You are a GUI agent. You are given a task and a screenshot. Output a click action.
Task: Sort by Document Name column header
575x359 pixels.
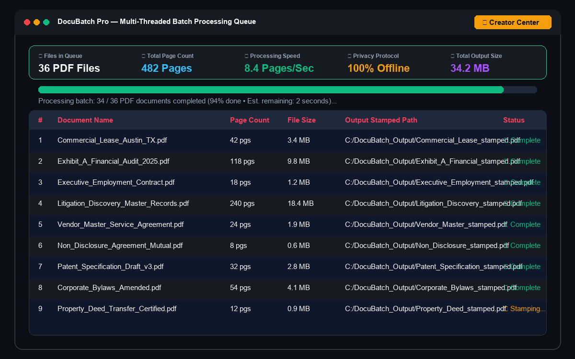point(85,120)
